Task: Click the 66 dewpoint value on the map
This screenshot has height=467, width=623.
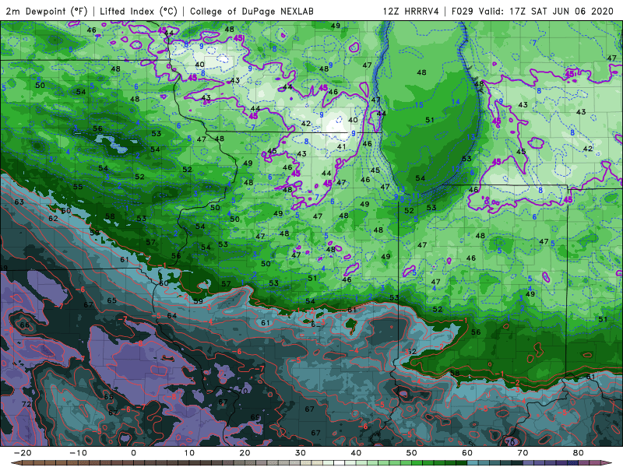Action: (25, 325)
